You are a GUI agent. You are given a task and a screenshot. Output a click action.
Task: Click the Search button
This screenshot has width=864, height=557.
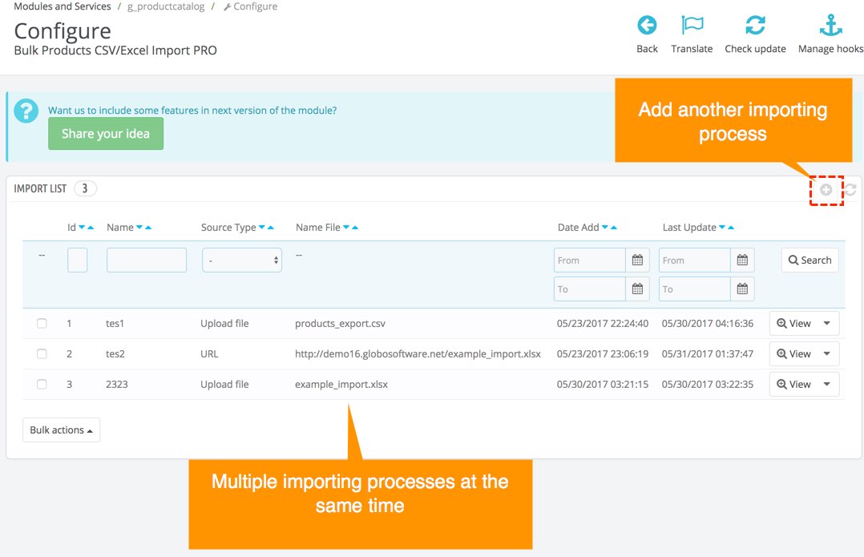(x=810, y=260)
